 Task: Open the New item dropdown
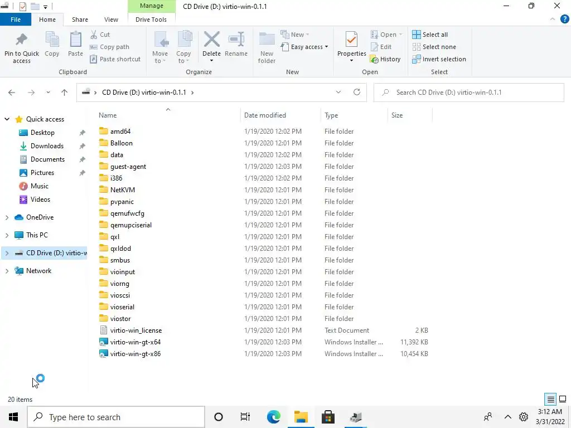[295, 35]
